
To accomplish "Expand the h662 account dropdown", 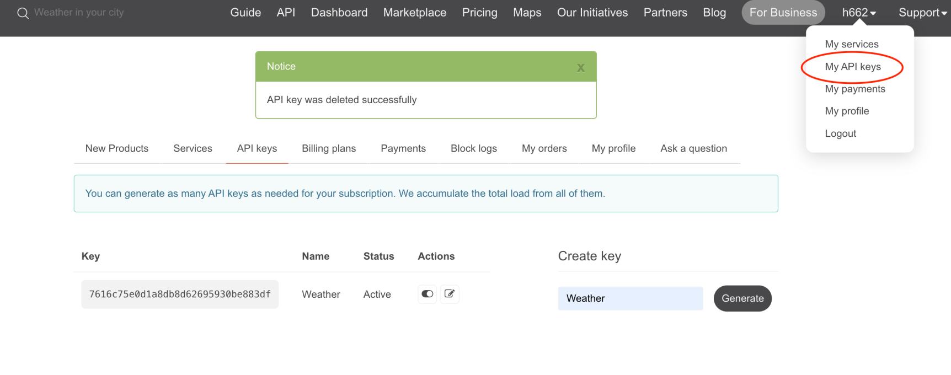I will 859,13.
